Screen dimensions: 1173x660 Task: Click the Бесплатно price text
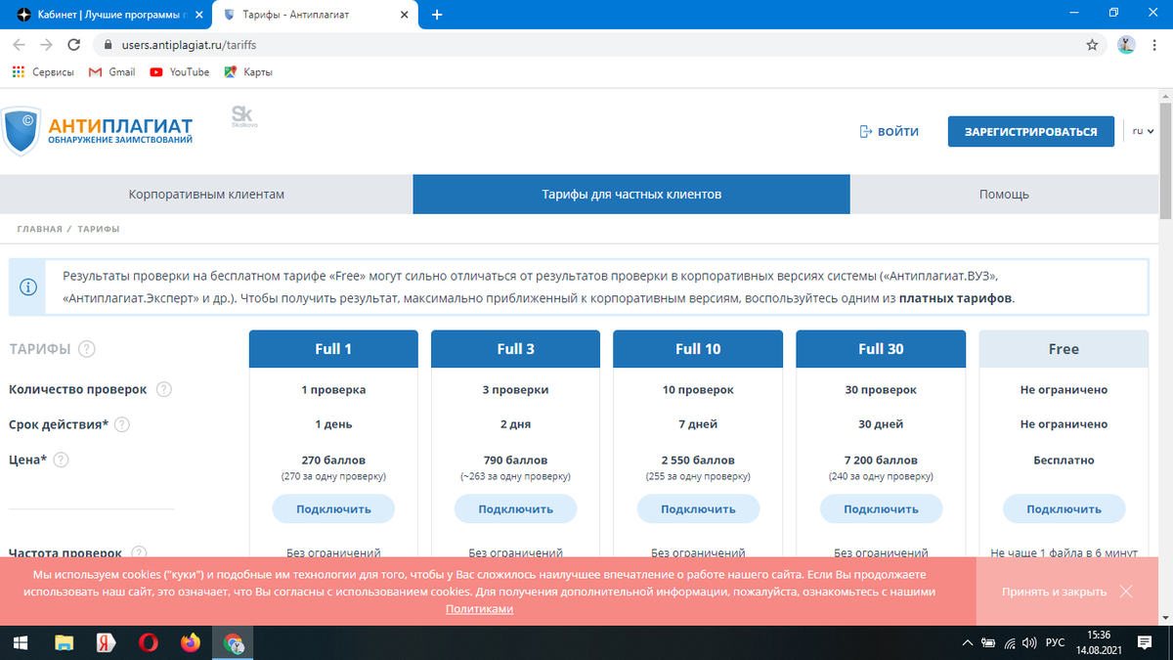point(1064,460)
